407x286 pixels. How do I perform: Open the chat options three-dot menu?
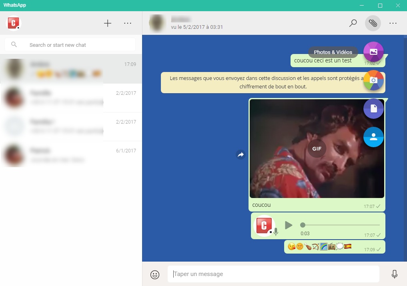[x=393, y=23]
